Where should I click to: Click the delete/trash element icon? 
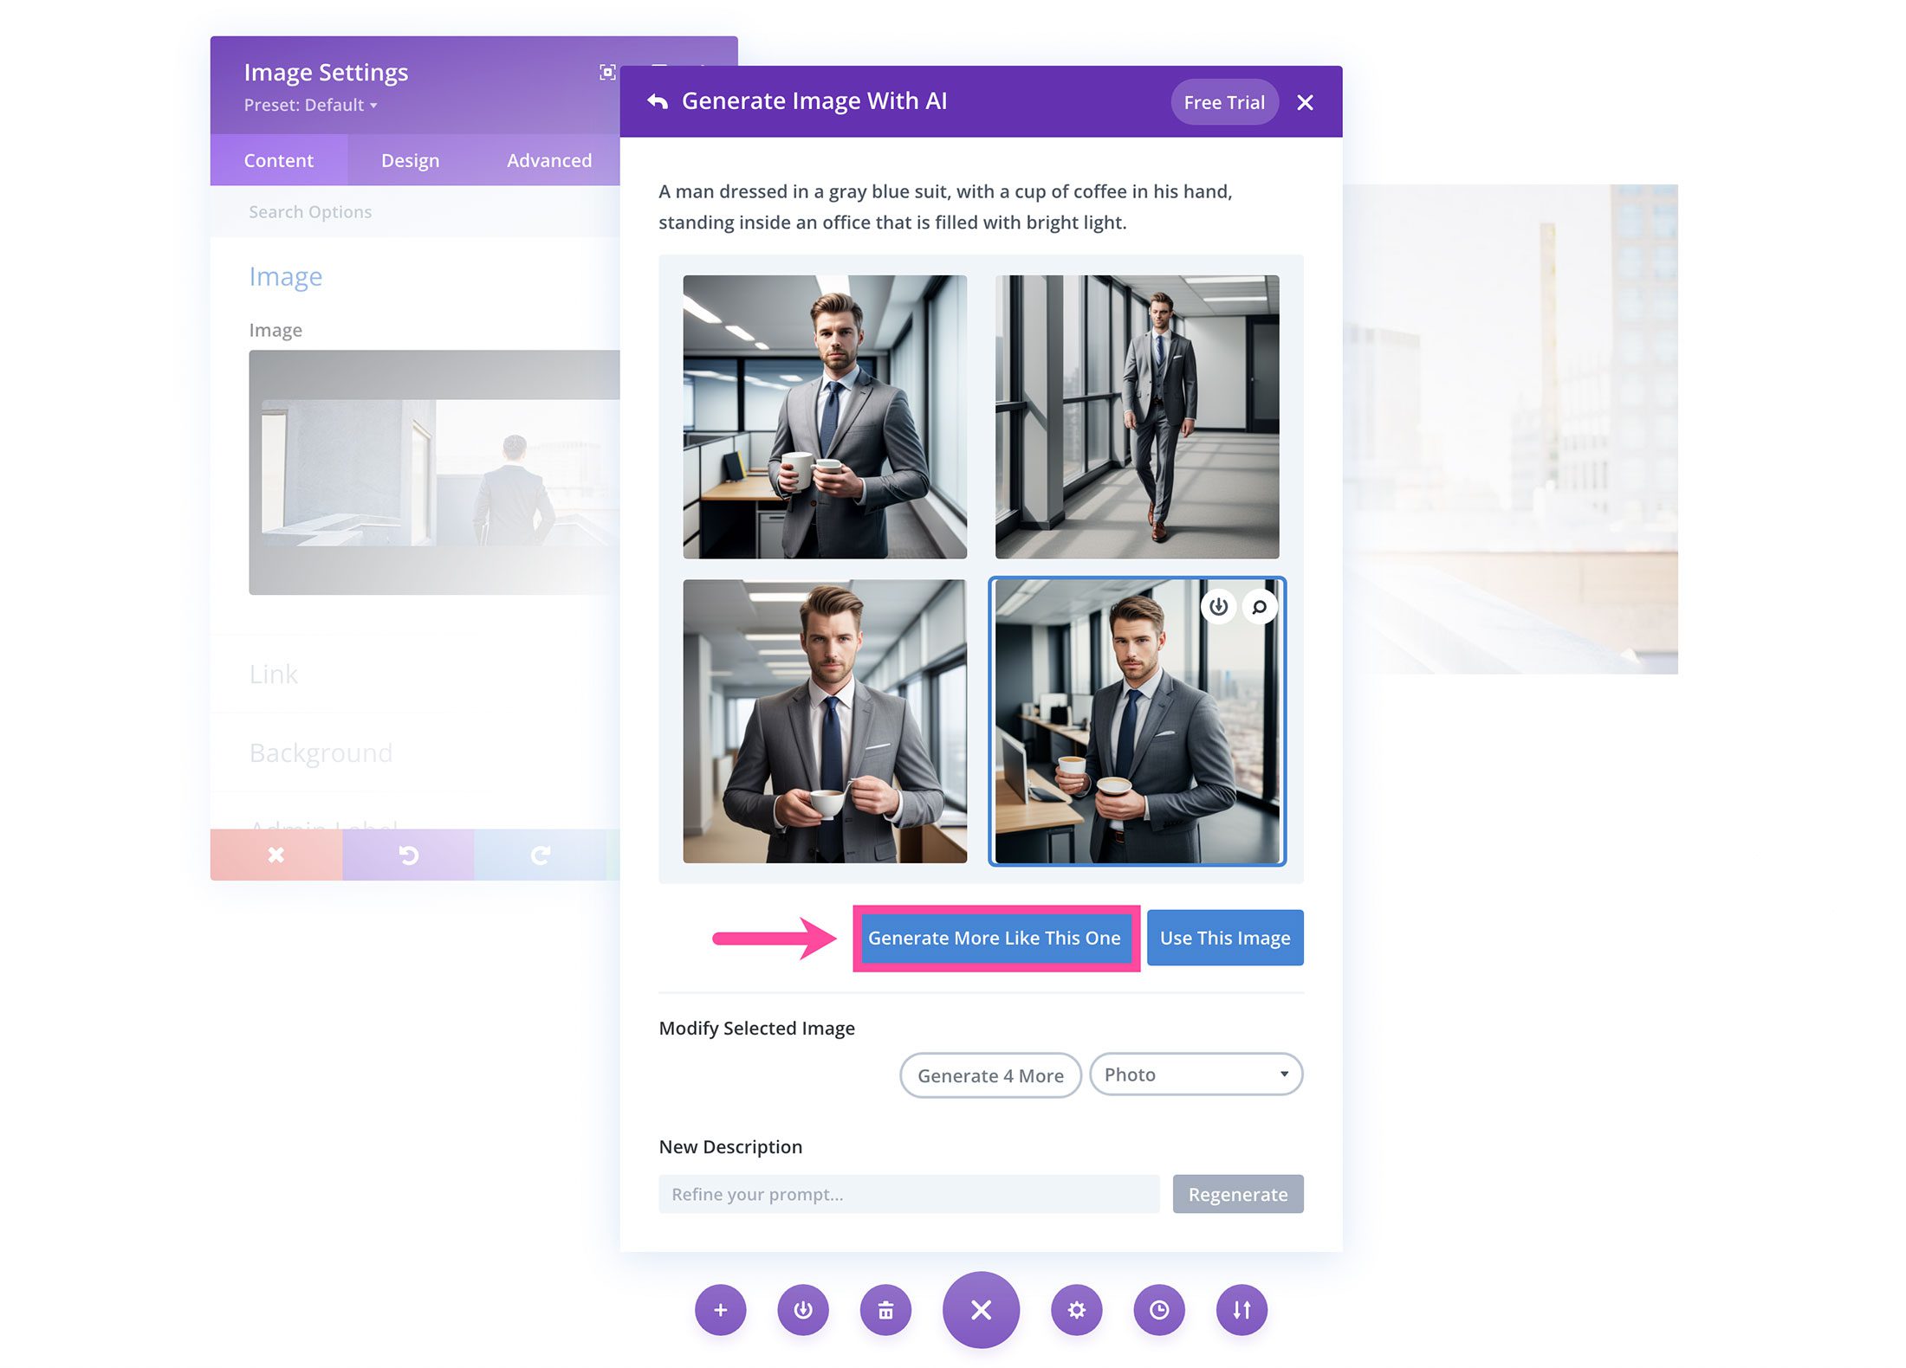click(x=886, y=1309)
